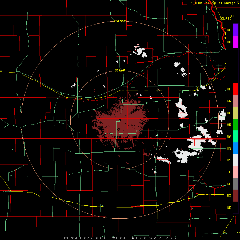
Task: Click the BI legend label
Action: pyautogui.click(x=229, y=196)
